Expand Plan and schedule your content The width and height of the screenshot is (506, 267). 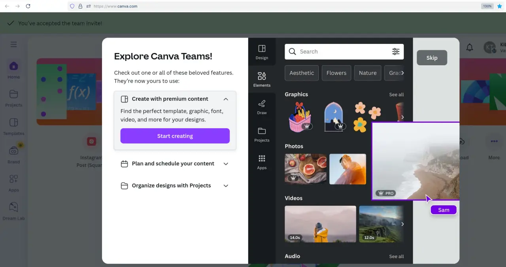[226, 163]
